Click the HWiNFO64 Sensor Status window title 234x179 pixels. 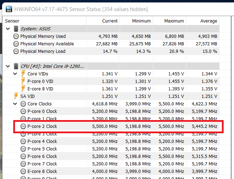(x=81, y=9)
